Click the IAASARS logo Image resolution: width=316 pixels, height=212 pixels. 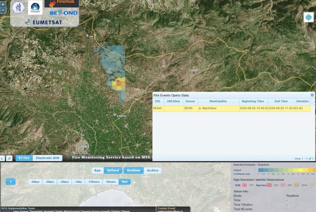[35, 7]
